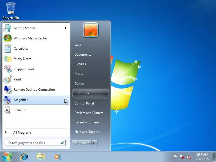Open Windows Explorer folder on taskbar

coord(41,157)
